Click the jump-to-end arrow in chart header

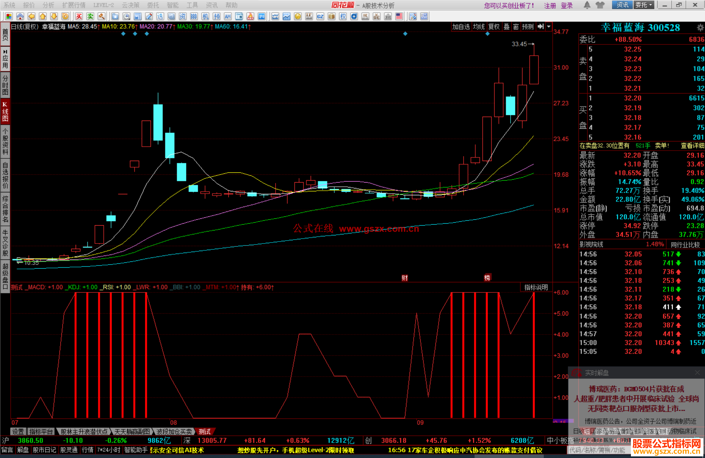point(540,27)
